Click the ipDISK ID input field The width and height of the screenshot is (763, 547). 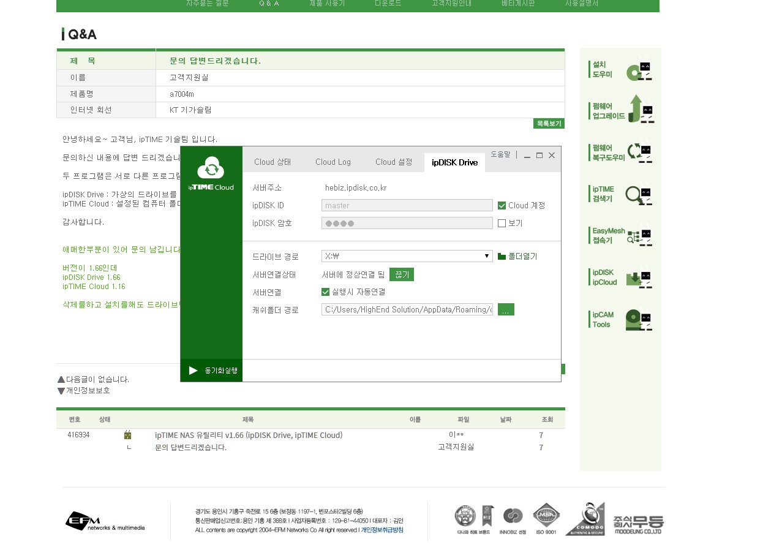407,206
